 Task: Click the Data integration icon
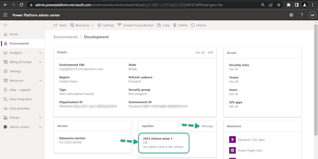[6, 99]
